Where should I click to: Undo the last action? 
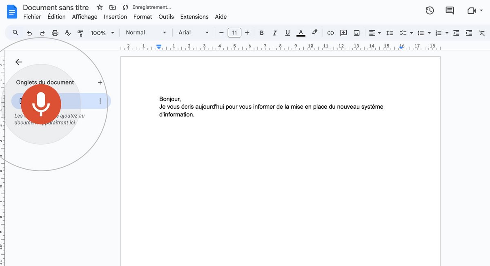point(29,33)
